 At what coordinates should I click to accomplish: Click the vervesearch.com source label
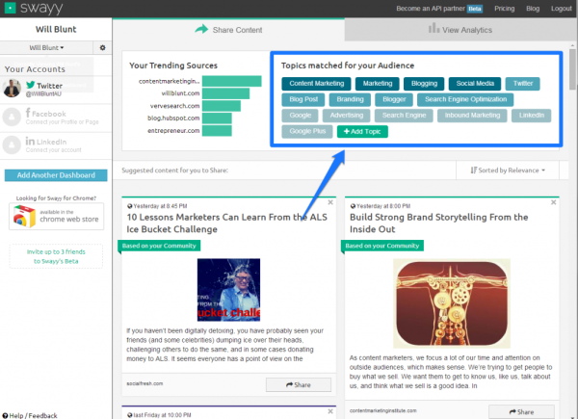tap(174, 106)
